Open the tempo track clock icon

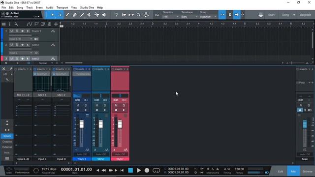(x=49, y=24)
